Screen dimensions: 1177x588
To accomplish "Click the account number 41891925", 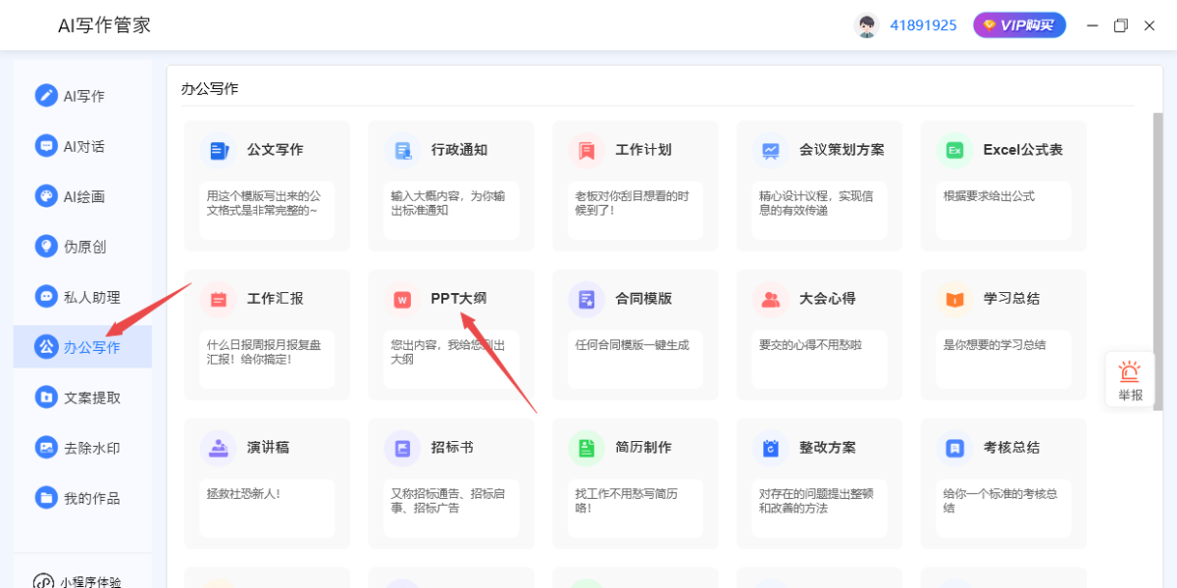I will (x=923, y=25).
